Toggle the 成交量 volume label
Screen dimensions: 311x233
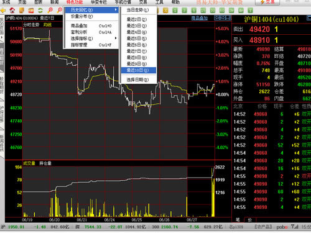click(x=29, y=163)
